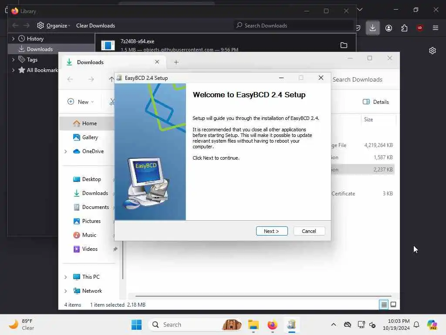
Task: Go forward in File Explorer
Action: (x=91, y=79)
